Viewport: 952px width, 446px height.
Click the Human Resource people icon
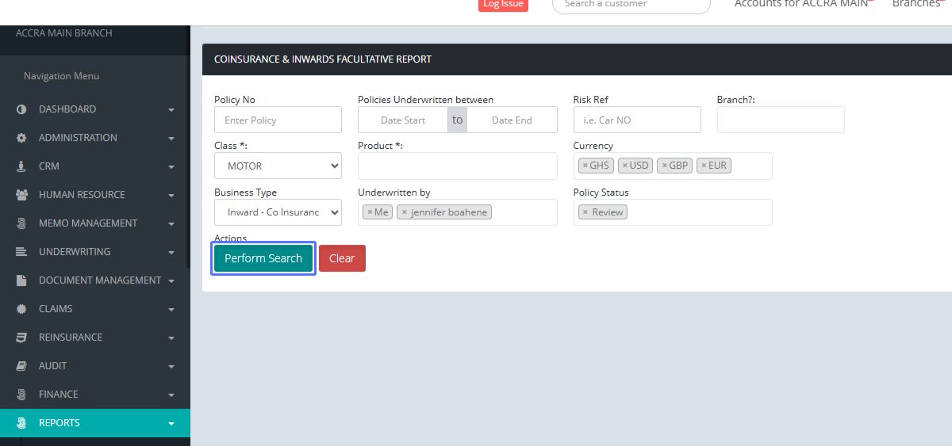[21, 195]
